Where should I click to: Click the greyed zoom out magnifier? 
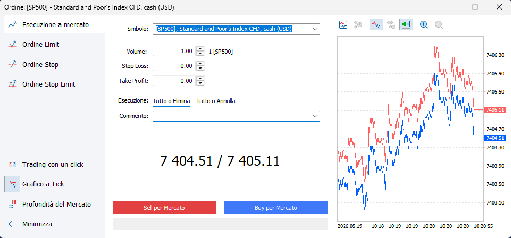(x=439, y=25)
